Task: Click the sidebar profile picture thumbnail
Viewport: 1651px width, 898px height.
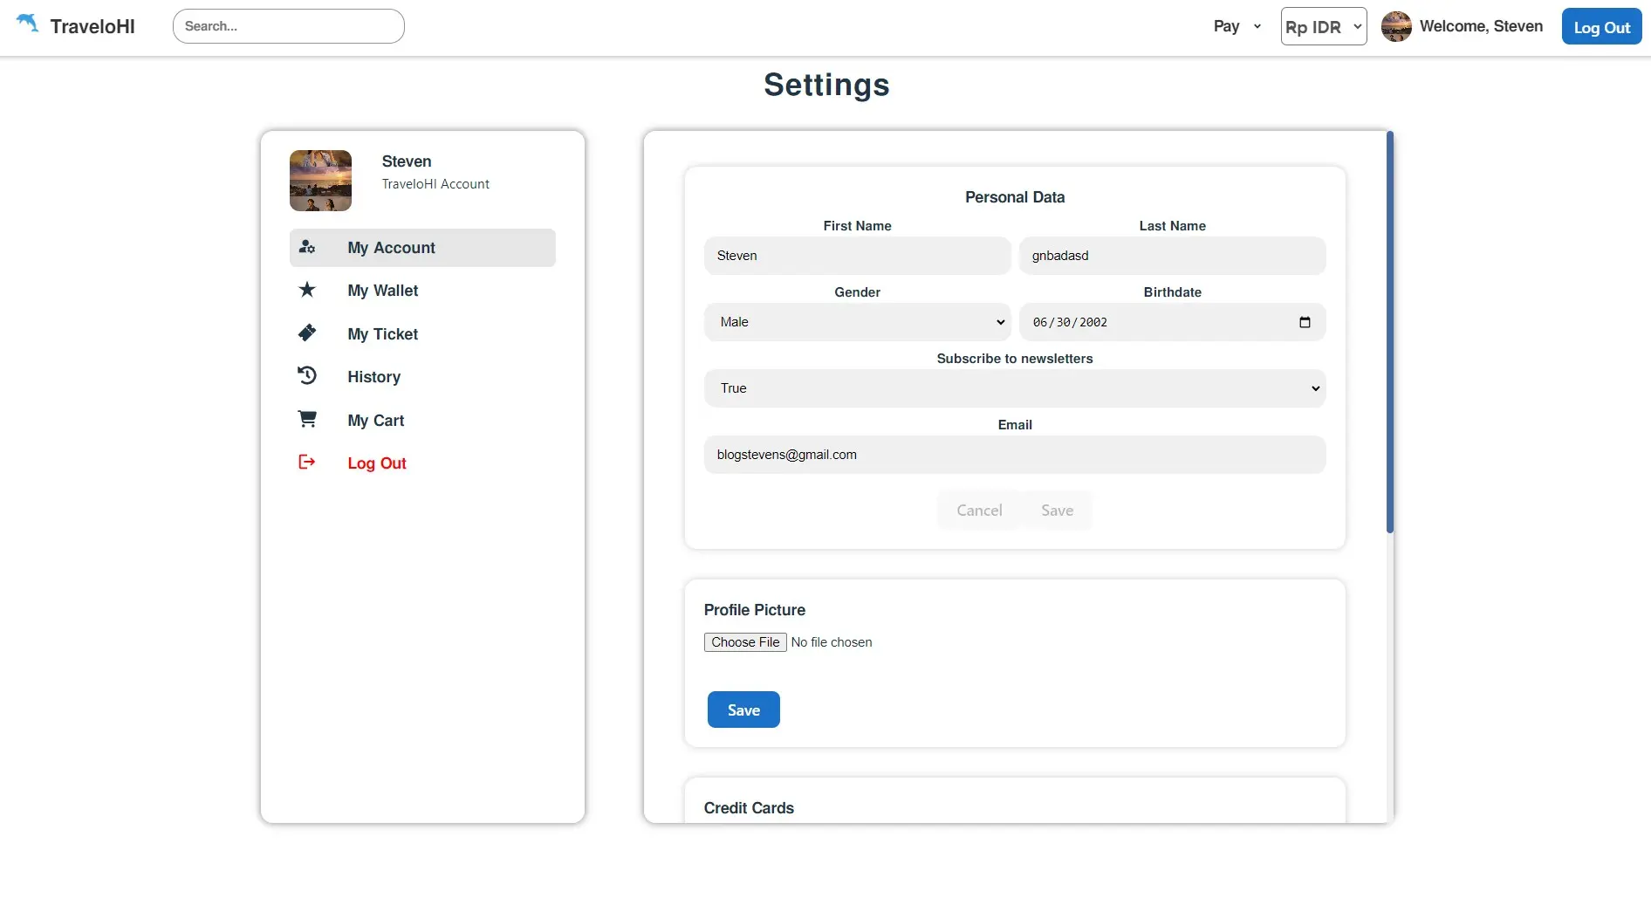Action: [320, 181]
